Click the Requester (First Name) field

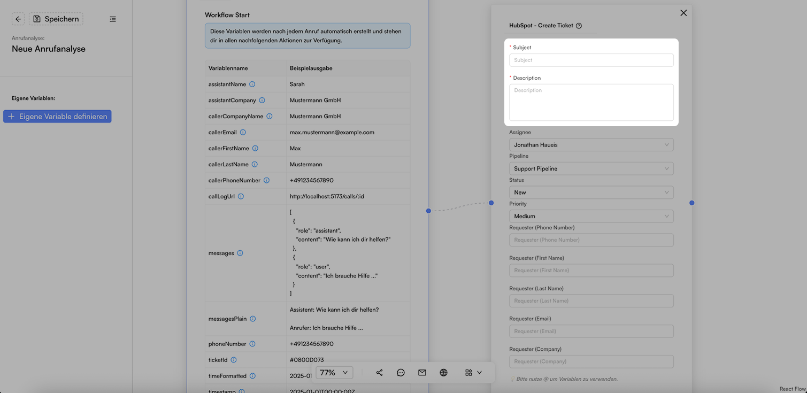591,271
